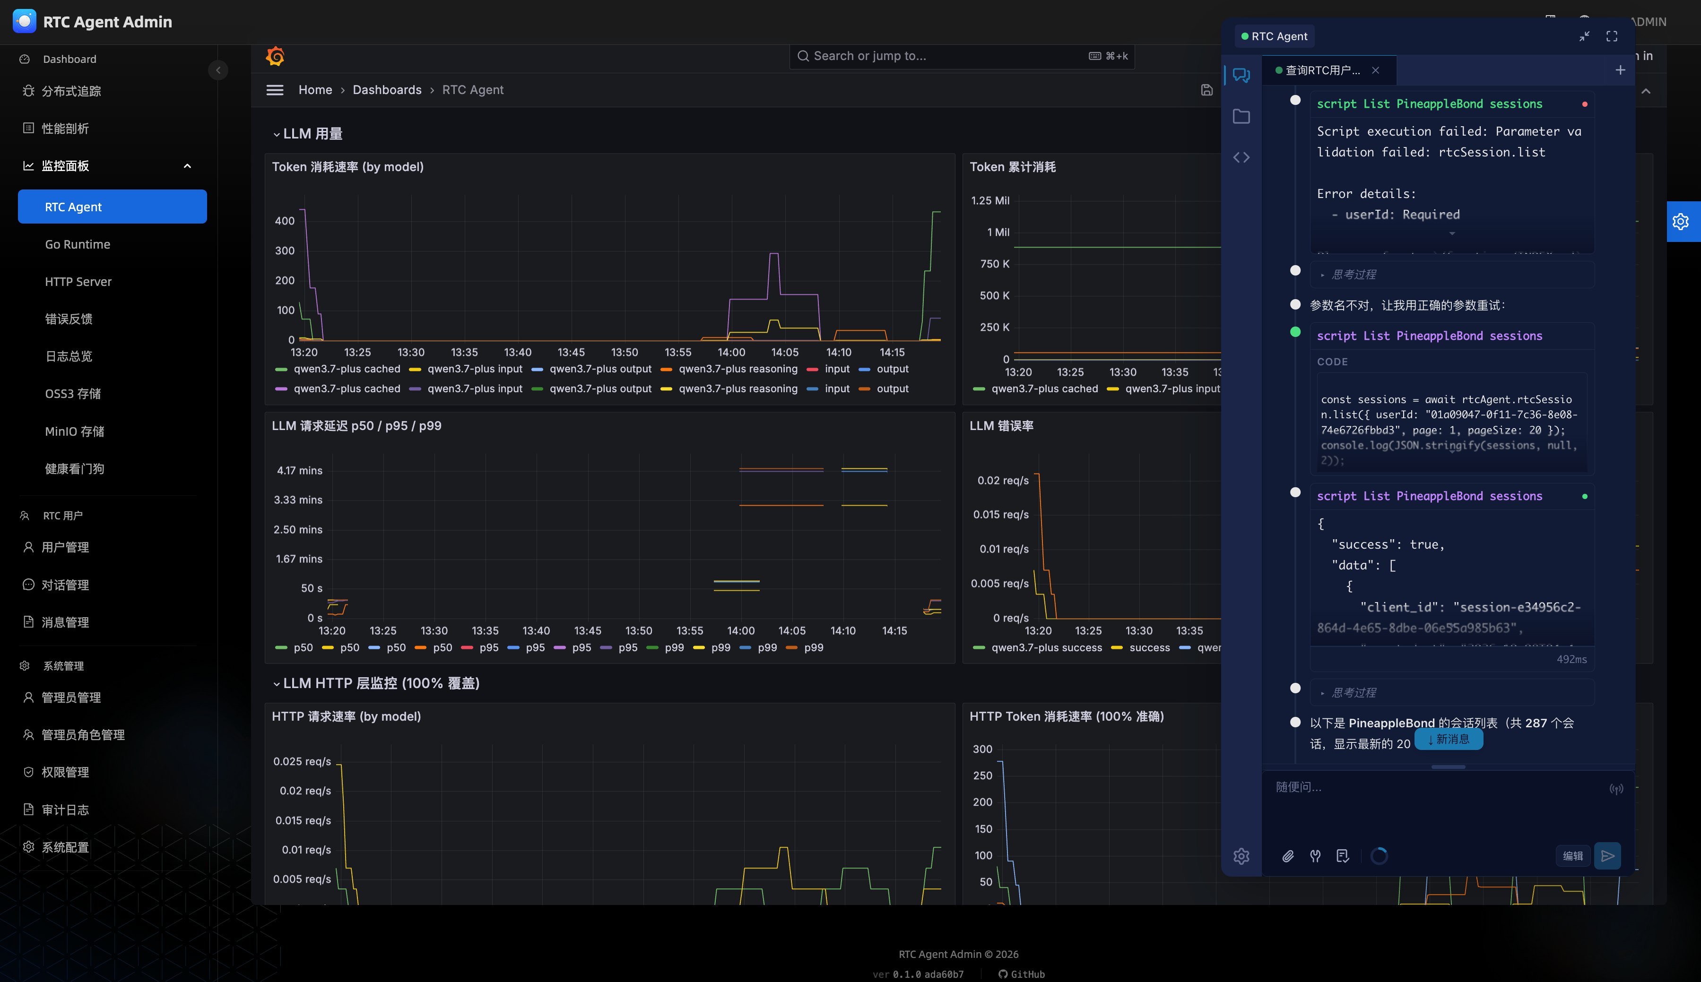Collapse the left sidebar with arrow
Viewport: 1701px width, 982px height.
coord(218,70)
